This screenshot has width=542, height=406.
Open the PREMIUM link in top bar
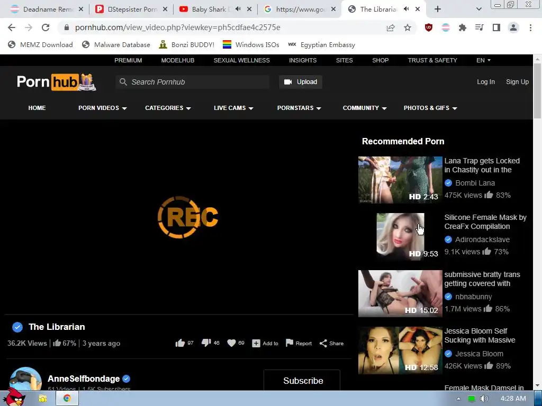(x=128, y=60)
